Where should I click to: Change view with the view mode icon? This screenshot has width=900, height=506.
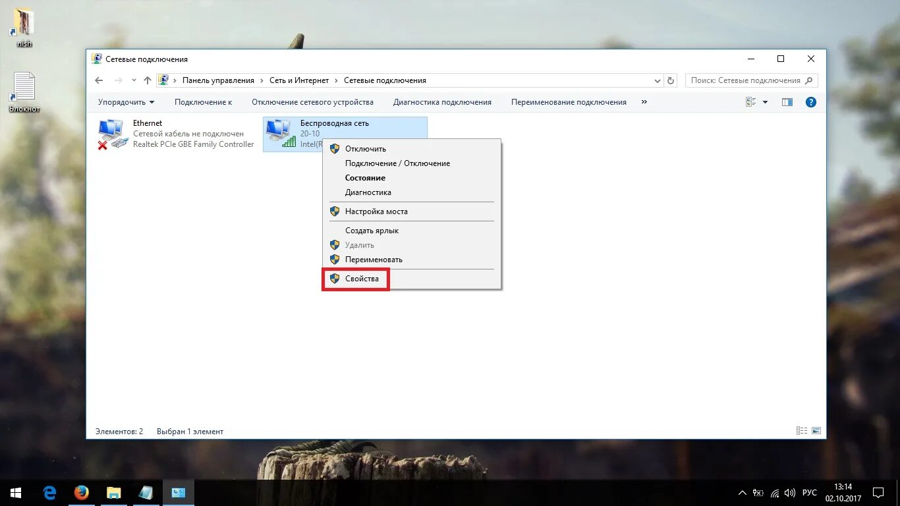point(750,102)
